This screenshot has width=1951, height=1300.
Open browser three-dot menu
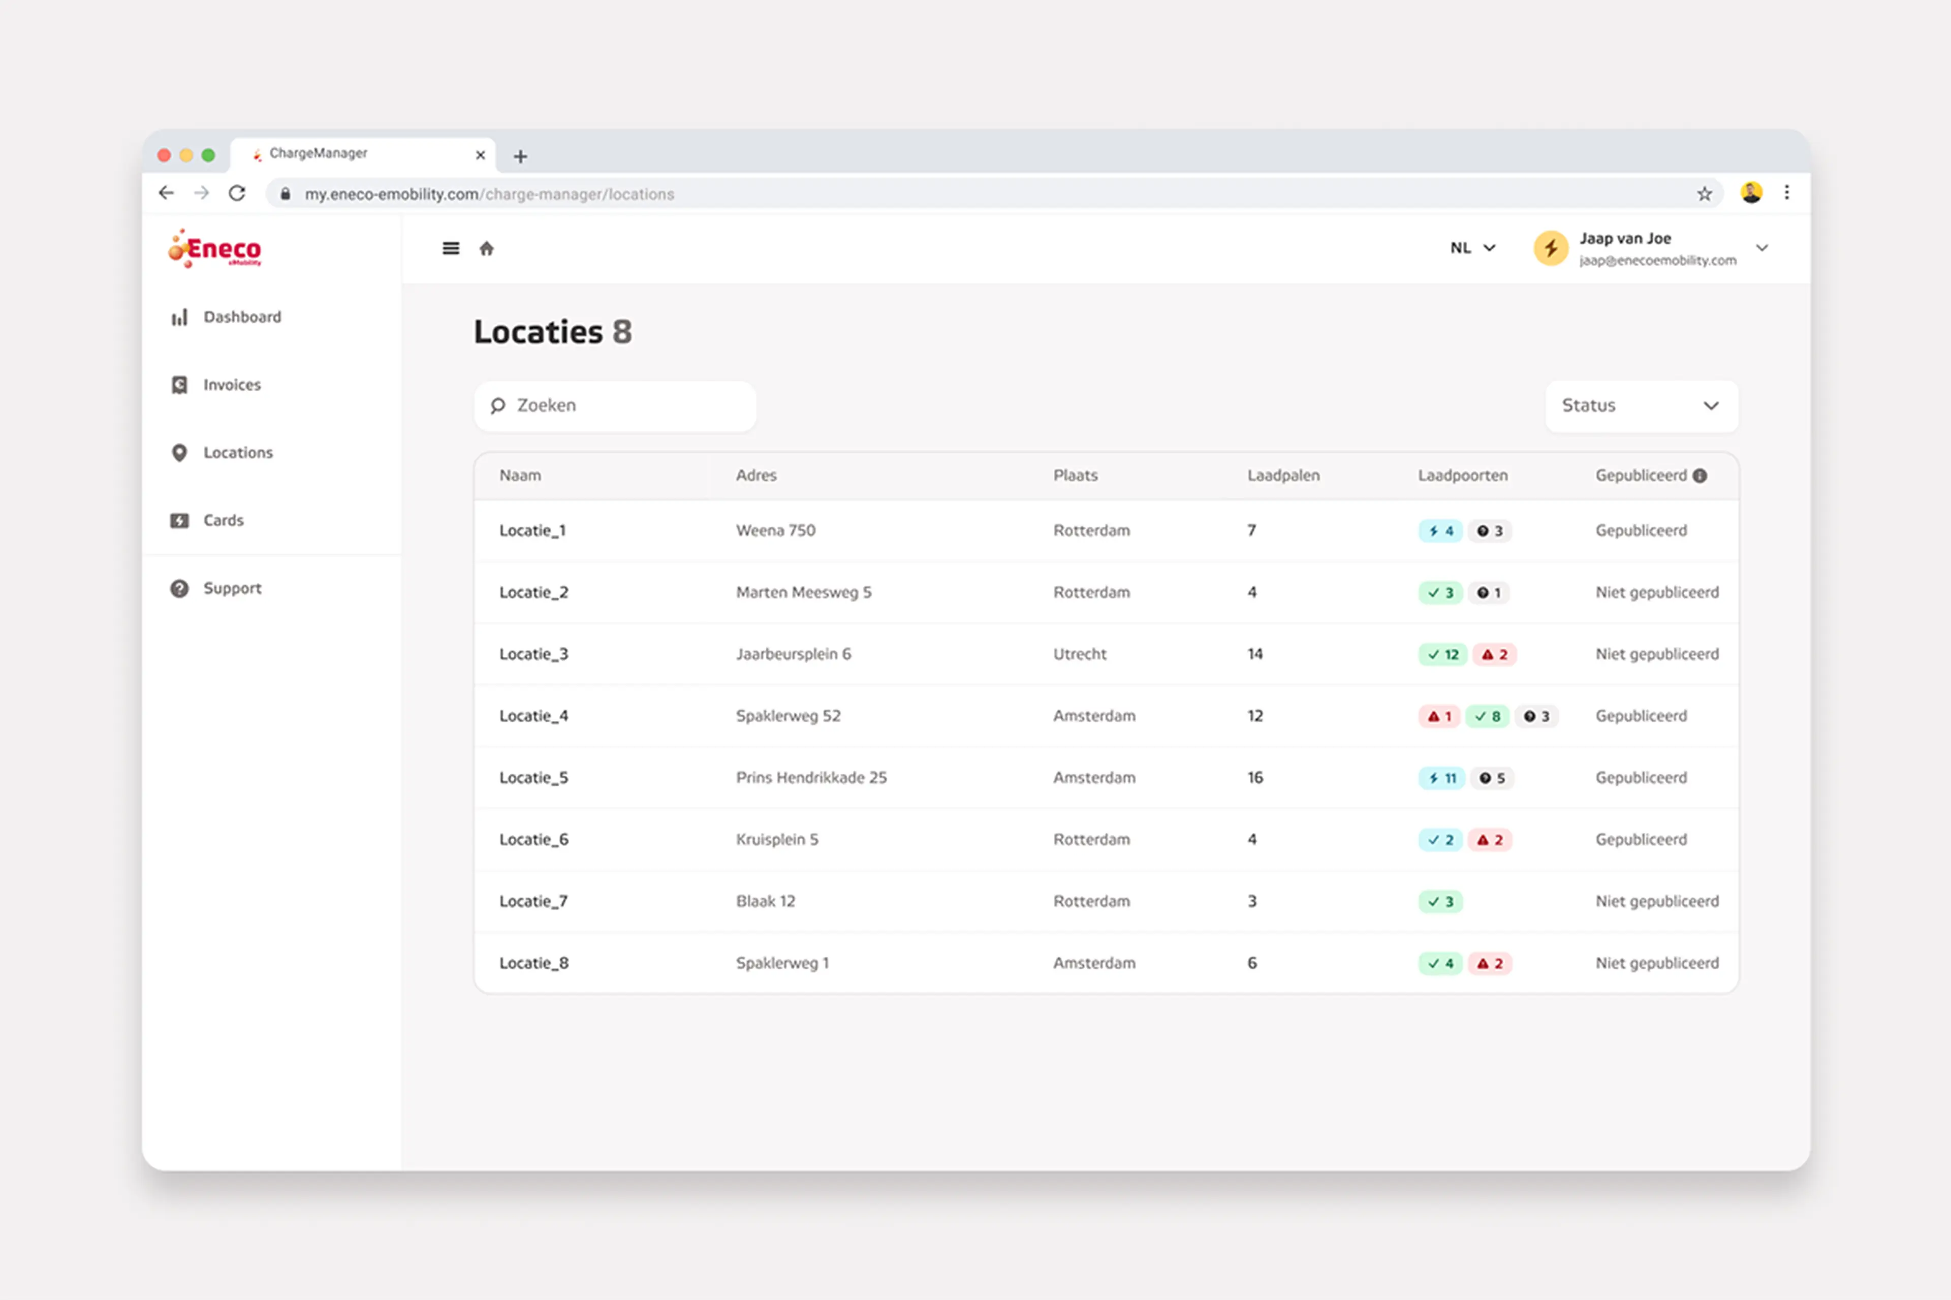pyautogui.click(x=1787, y=193)
